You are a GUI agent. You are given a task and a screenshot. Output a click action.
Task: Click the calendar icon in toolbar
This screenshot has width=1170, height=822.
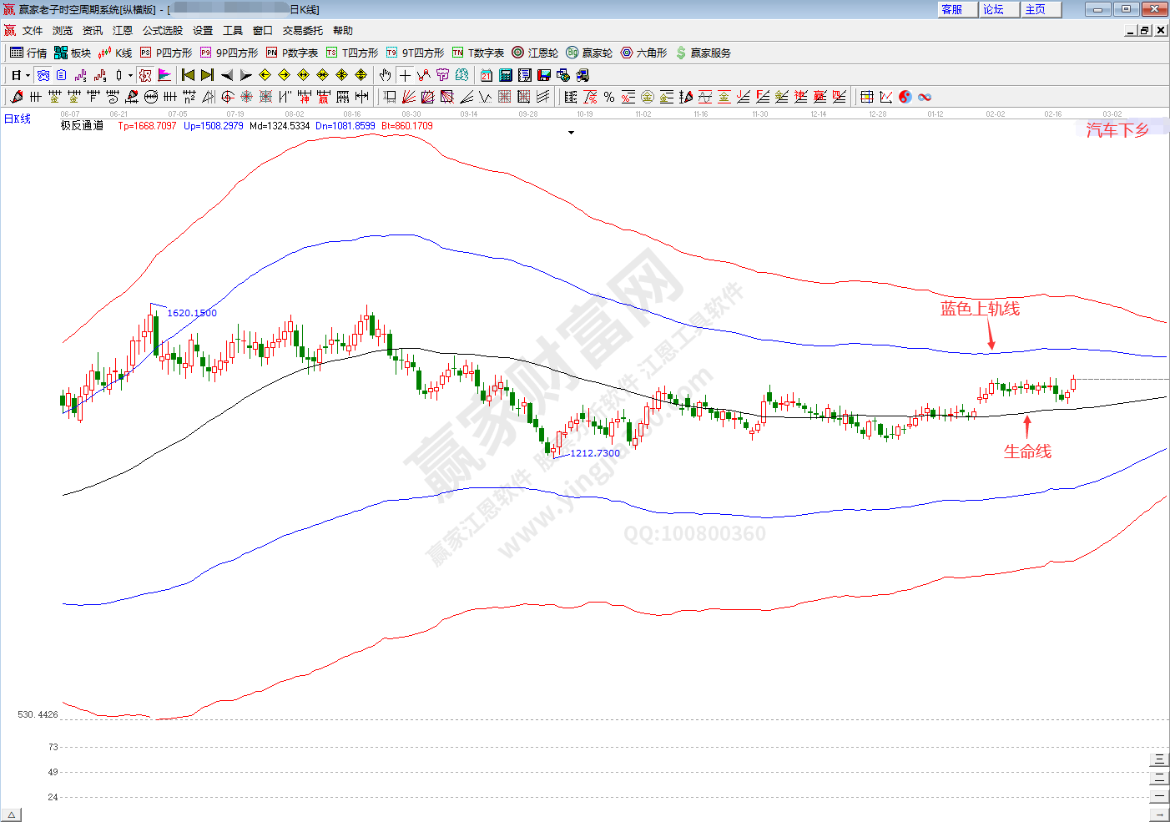(486, 75)
